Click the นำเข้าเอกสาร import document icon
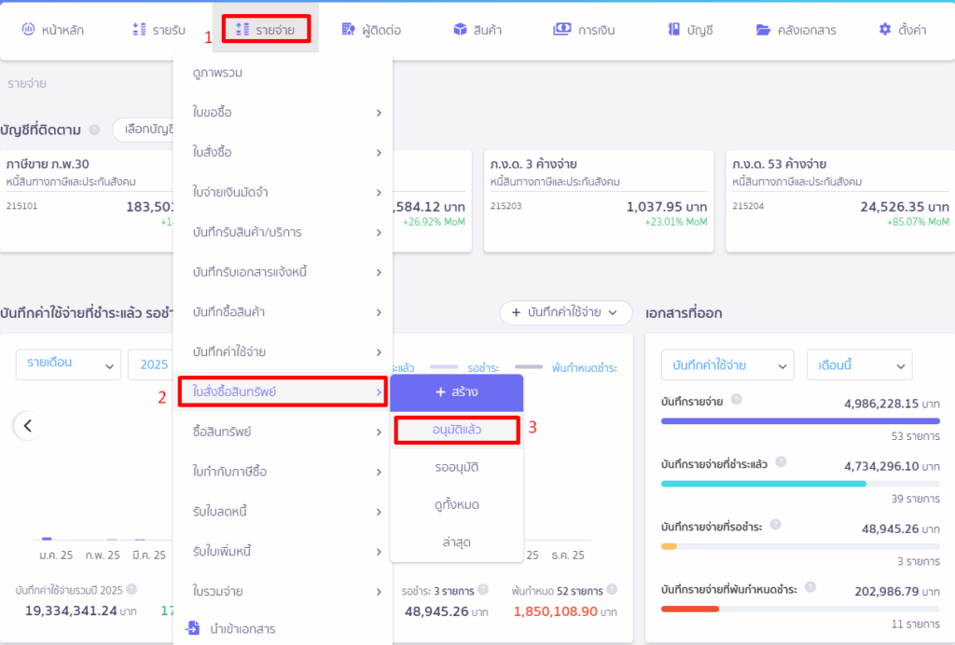955x645 pixels. coord(192,628)
